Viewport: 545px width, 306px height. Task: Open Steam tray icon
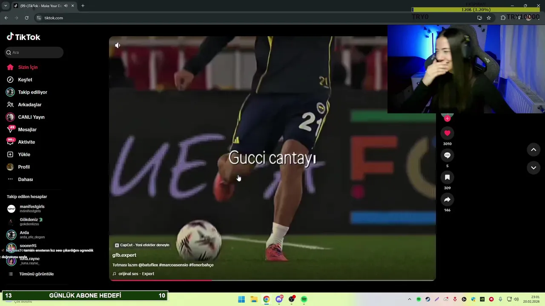click(427, 299)
